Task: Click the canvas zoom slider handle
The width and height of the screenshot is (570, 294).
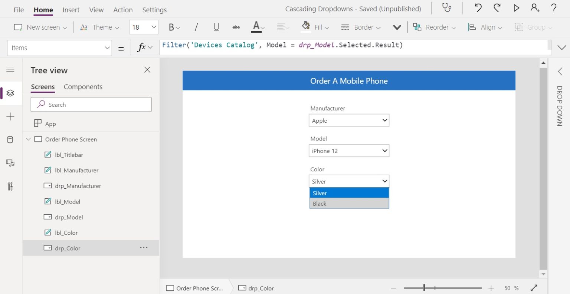Action: point(423,288)
